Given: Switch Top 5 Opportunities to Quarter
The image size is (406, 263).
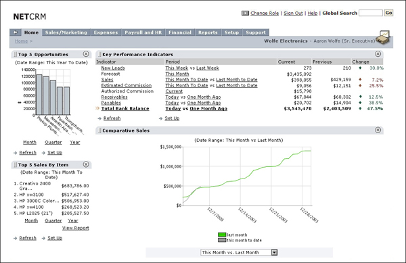Looking at the screenshot, I should (53, 142).
